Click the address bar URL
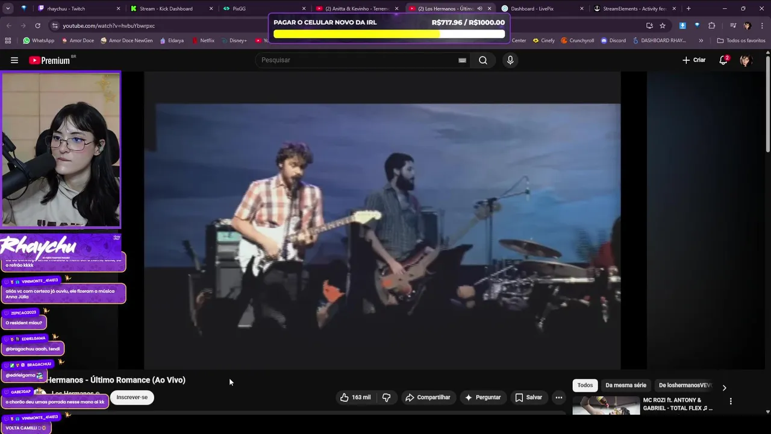771x434 pixels. [108, 26]
